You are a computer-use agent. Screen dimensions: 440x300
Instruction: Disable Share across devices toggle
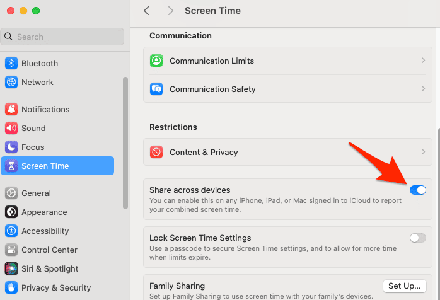pyautogui.click(x=418, y=190)
